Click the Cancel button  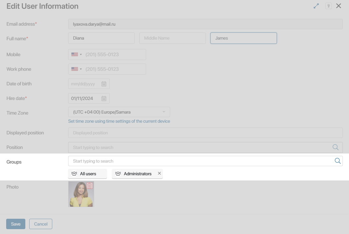click(41, 224)
